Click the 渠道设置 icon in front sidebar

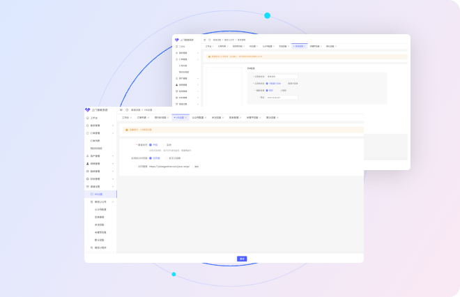pyautogui.click(x=88, y=186)
